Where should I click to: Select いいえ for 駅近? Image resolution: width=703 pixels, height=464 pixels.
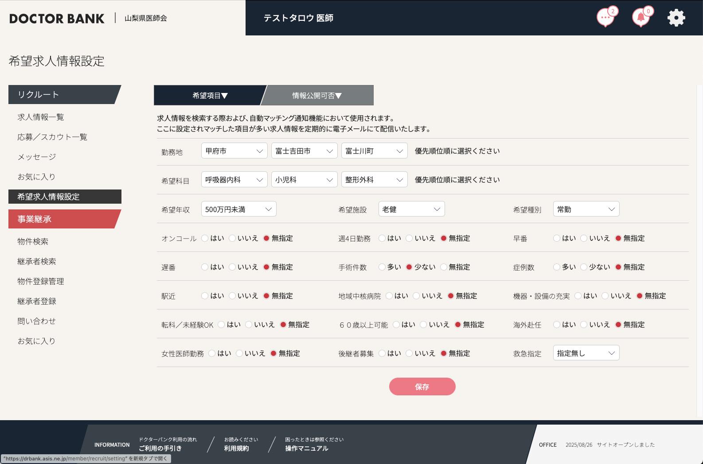click(232, 296)
